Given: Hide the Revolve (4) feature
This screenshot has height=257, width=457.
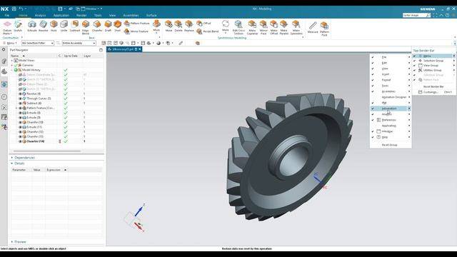Looking at the screenshot, I should (x=21, y=94).
